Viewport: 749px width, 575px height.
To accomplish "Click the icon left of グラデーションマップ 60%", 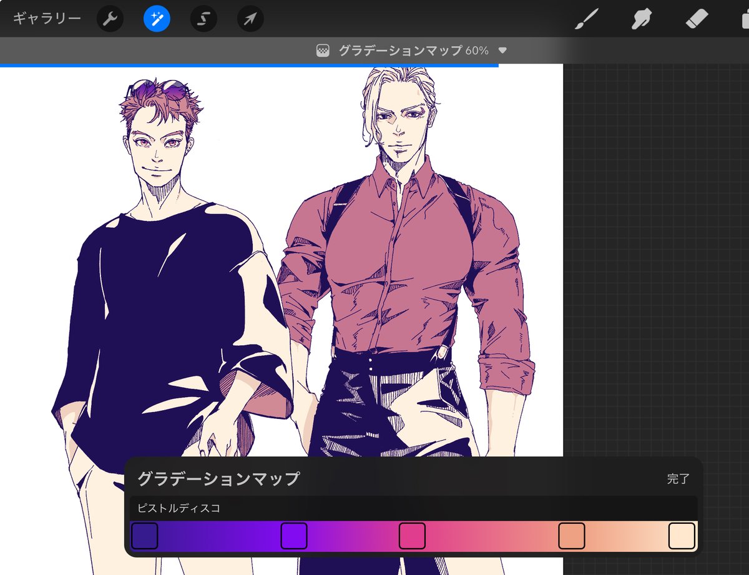I will click(x=323, y=51).
